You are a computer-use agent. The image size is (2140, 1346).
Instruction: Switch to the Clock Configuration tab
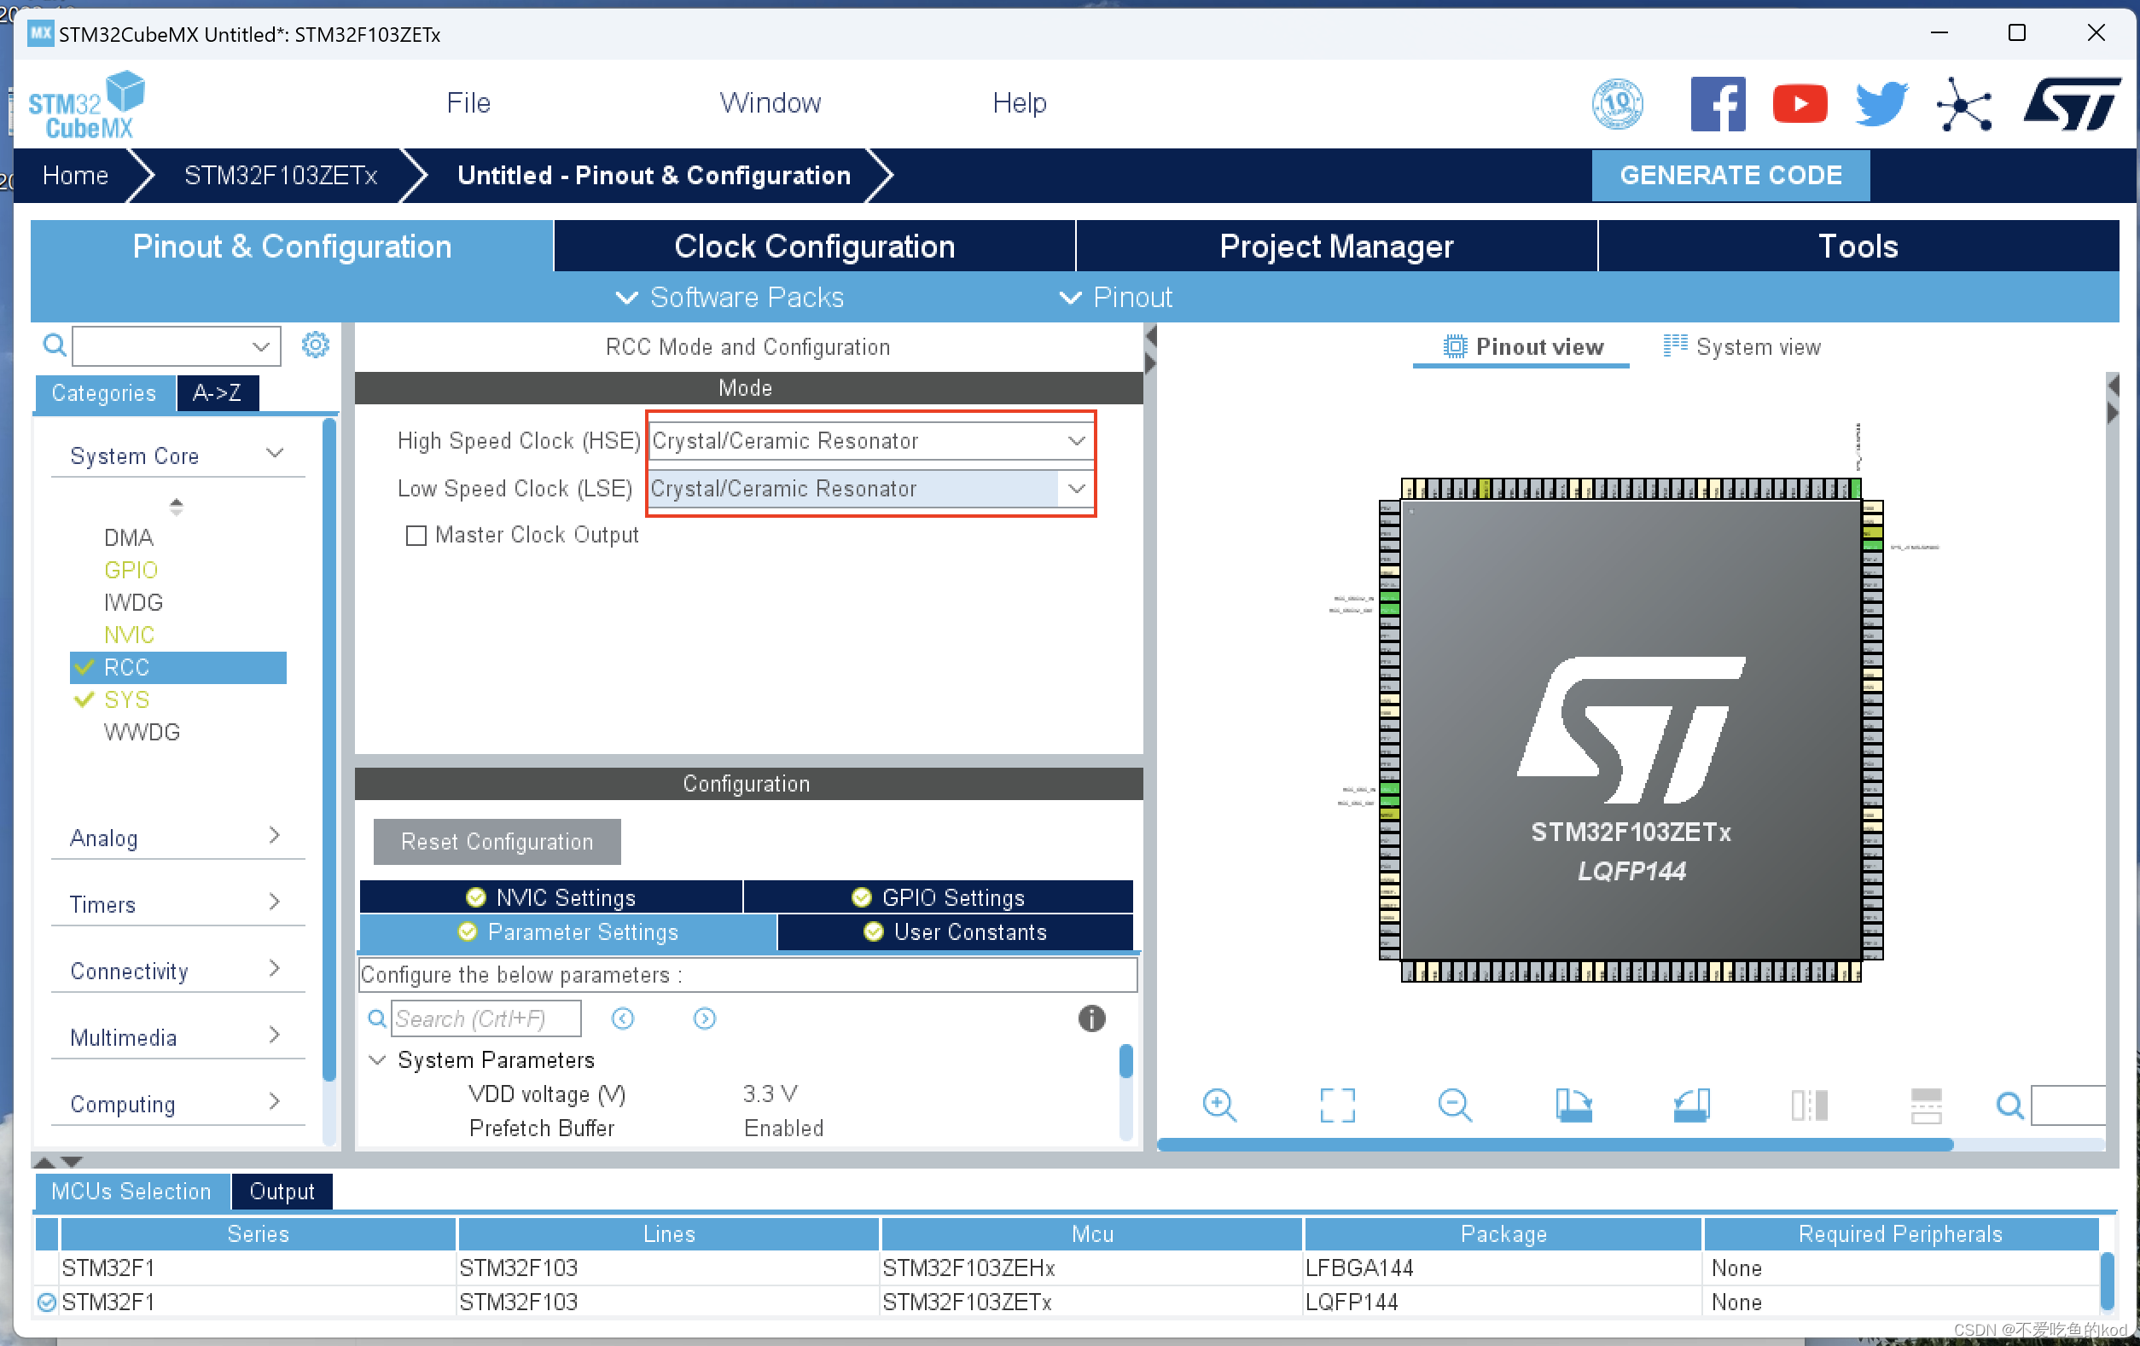click(814, 247)
